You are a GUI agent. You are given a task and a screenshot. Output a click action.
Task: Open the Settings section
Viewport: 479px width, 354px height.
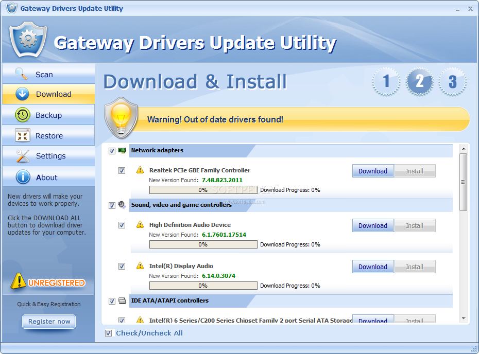tap(48, 156)
